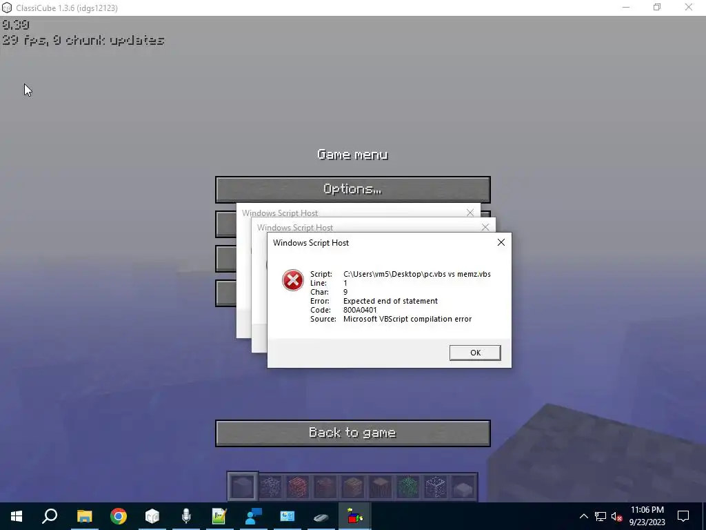Close the frontmost Windows Script Host dialog
This screenshot has width=706, height=530.
click(501, 242)
